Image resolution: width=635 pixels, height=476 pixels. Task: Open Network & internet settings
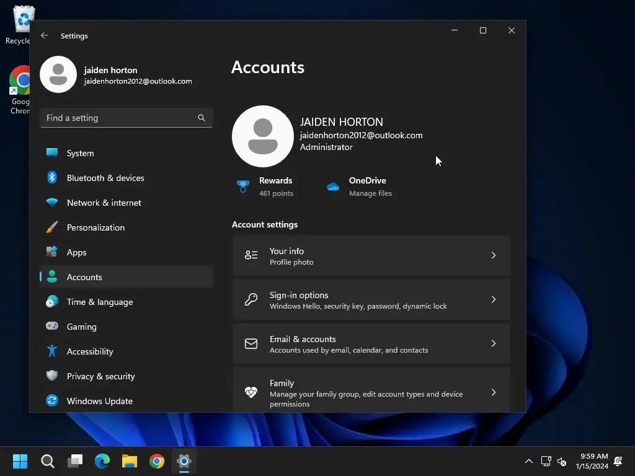click(127, 203)
